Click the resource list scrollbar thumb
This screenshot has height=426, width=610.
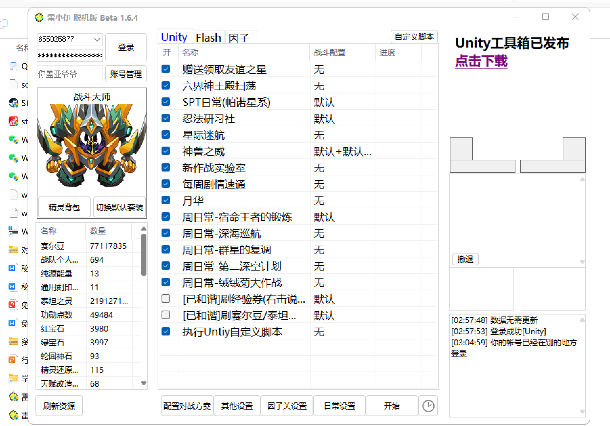[143, 254]
